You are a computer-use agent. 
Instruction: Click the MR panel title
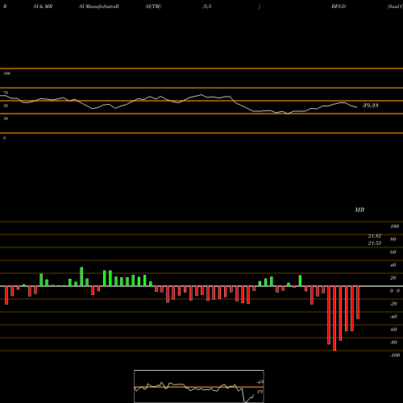(359, 210)
